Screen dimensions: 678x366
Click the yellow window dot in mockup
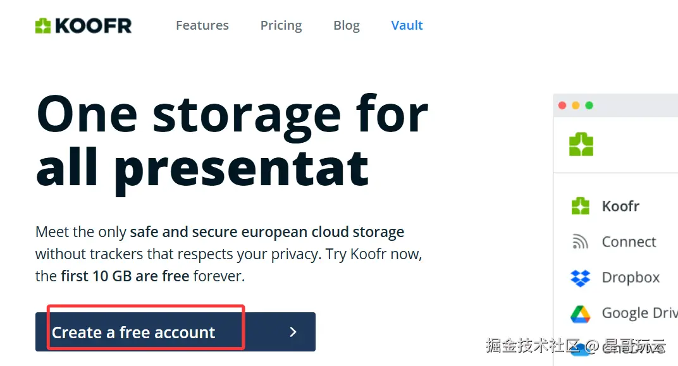click(576, 106)
